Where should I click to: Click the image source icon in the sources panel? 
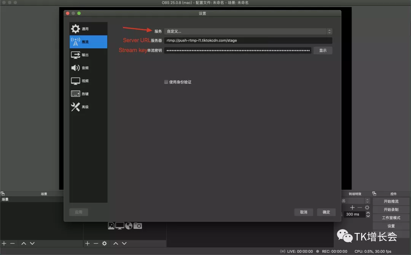pyautogui.click(x=111, y=226)
